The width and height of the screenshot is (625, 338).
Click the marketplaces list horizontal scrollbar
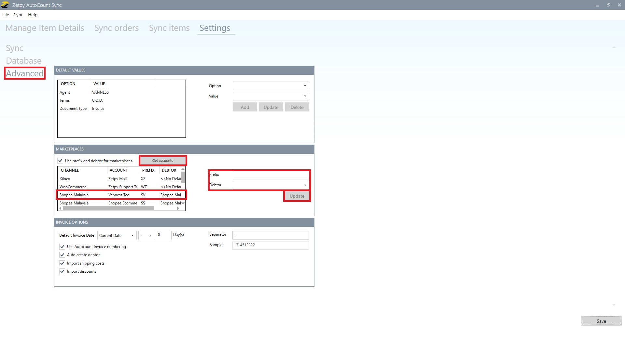[x=108, y=208]
